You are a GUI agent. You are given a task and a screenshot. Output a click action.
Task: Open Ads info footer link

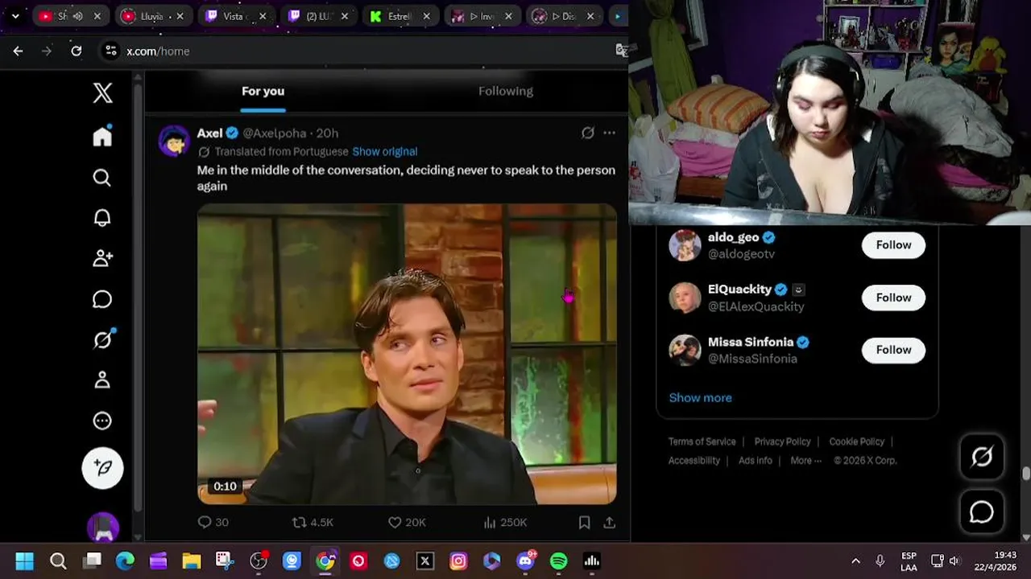pos(755,461)
